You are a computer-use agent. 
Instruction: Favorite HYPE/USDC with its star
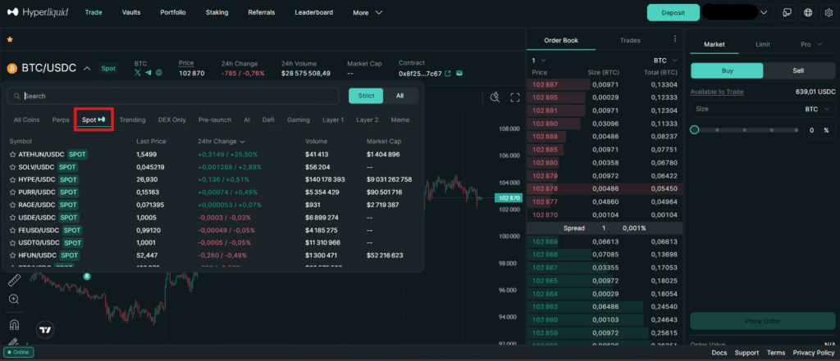(x=13, y=180)
